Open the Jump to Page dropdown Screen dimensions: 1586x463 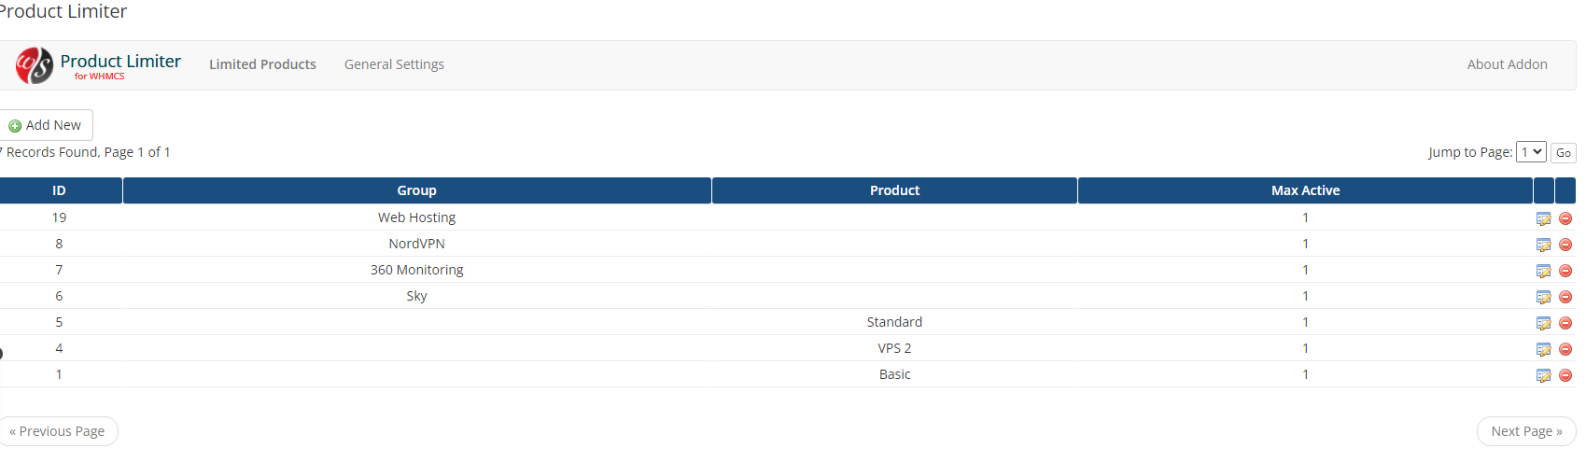pyautogui.click(x=1531, y=152)
